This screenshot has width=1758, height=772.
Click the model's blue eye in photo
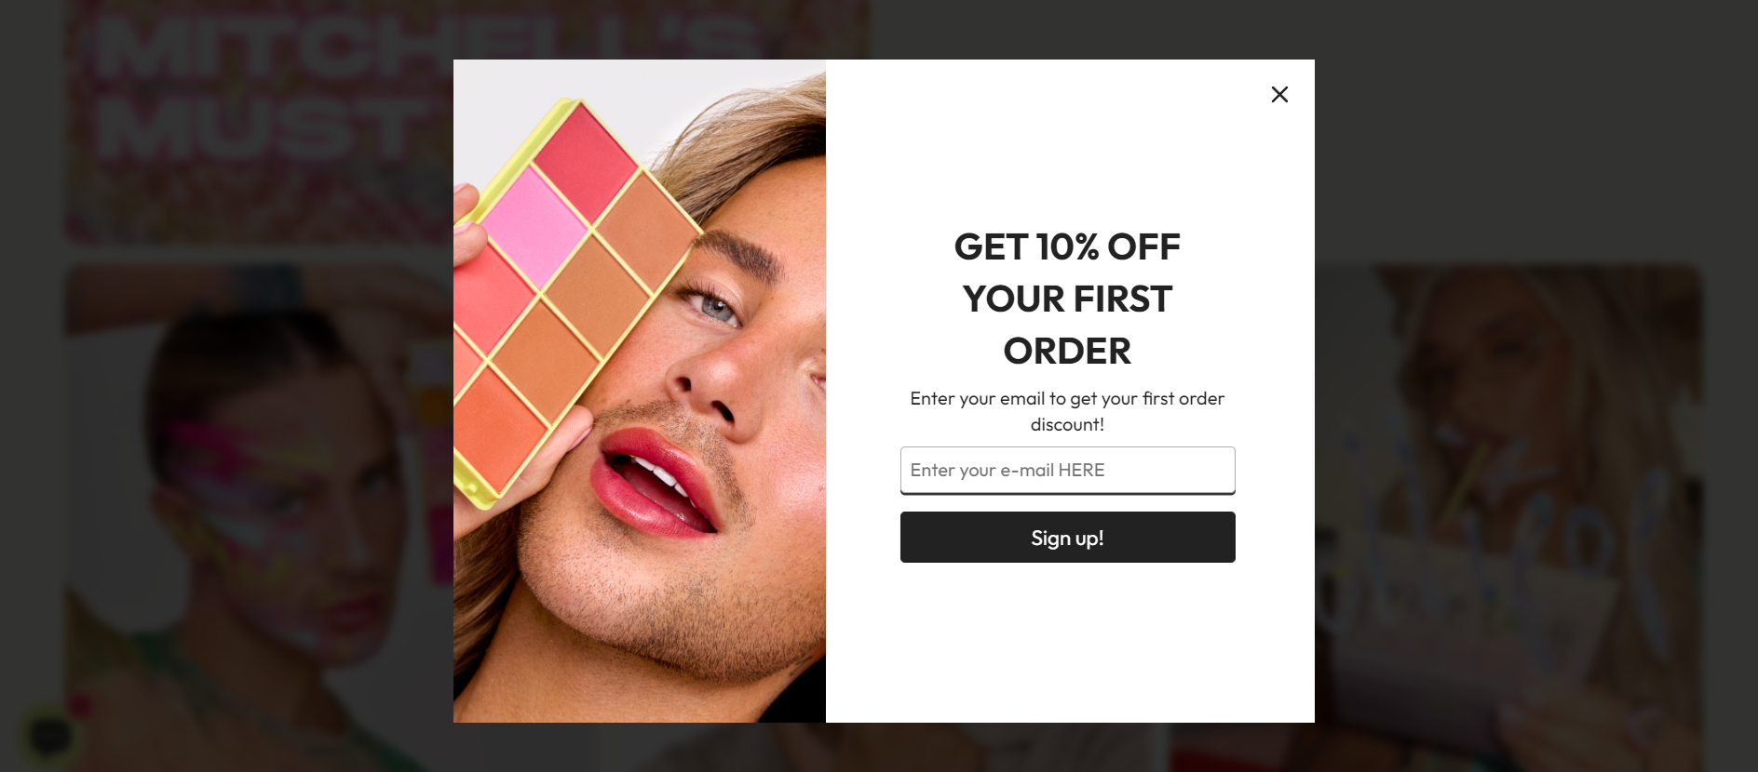tap(716, 306)
